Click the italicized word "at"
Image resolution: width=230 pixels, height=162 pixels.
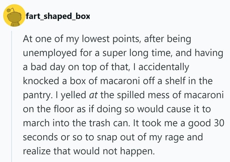[93, 95]
